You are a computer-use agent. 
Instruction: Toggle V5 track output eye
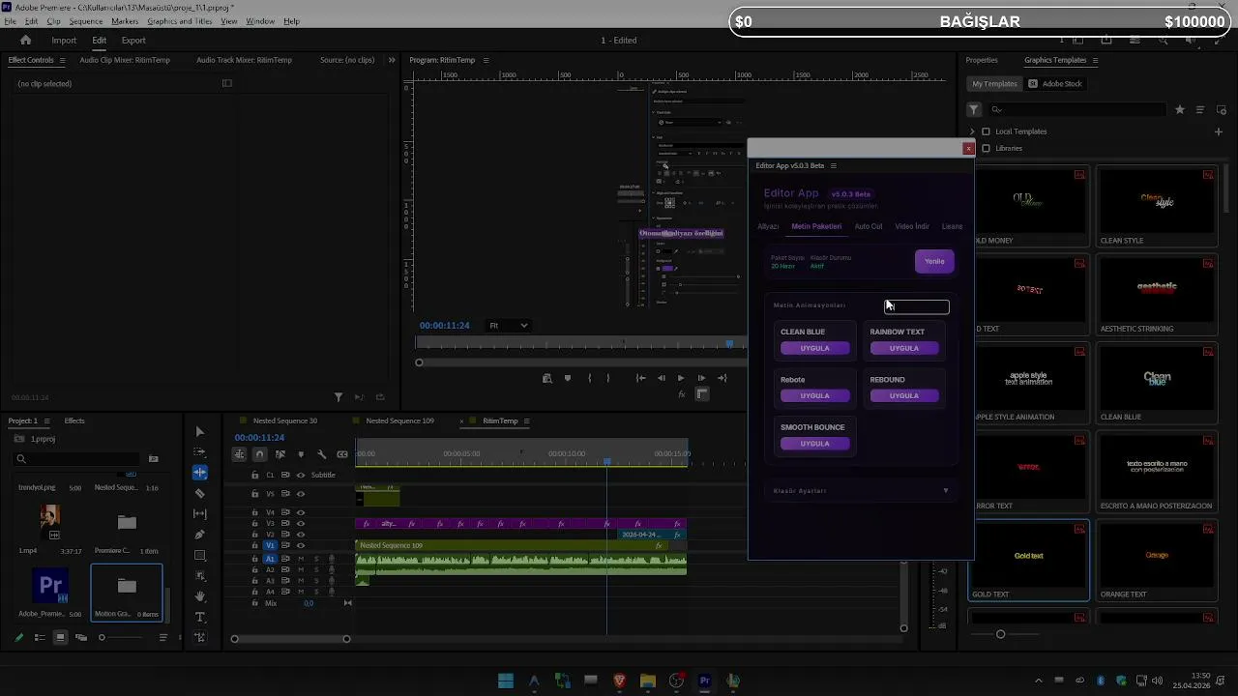[x=301, y=494]
